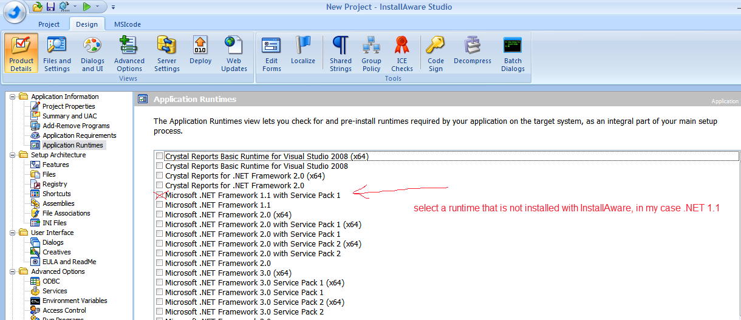Check plain Microsoft .NET Framework 1.1 checkbox
The height and width of the screenshot is (320, 741).
[x=160, y=205]
